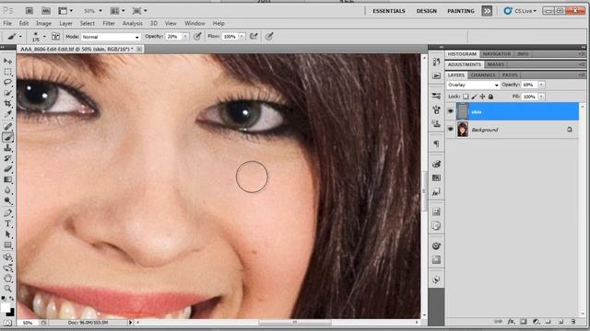Switch to the Navigator tab
Viewport: 590px width, 331px height.
(496, 54)
